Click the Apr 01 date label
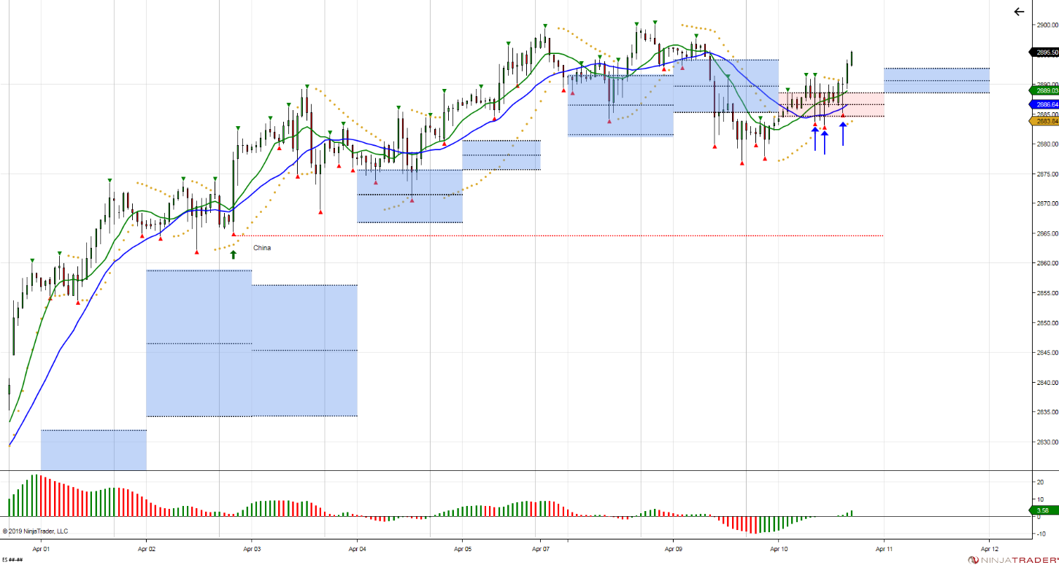The height and width of the screenshot is (565, 1059). click(x=41, y=548)
